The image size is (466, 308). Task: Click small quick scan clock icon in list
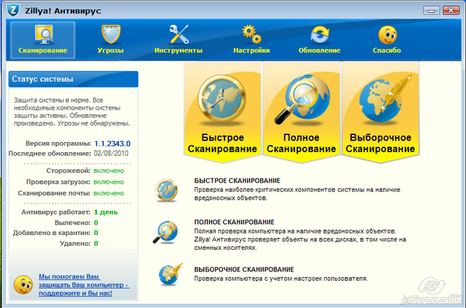tap(166, 190)
